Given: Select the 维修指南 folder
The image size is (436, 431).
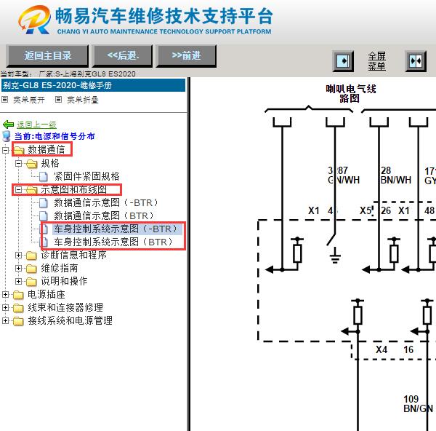Looking at the screenshot, I should coord(60,268).
